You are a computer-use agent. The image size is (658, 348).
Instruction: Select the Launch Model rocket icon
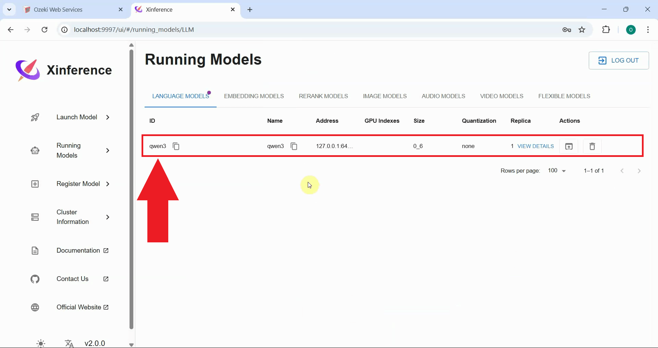pyautogui.click(x=35, y=117)
